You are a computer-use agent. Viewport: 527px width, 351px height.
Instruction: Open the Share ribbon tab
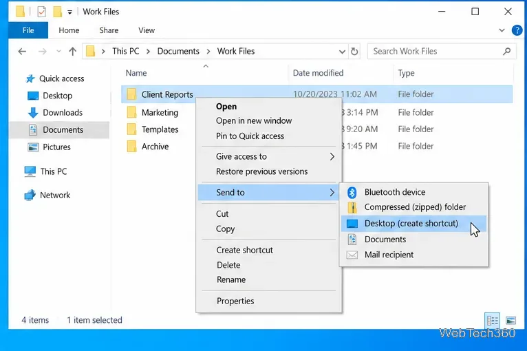coord(109,30)
